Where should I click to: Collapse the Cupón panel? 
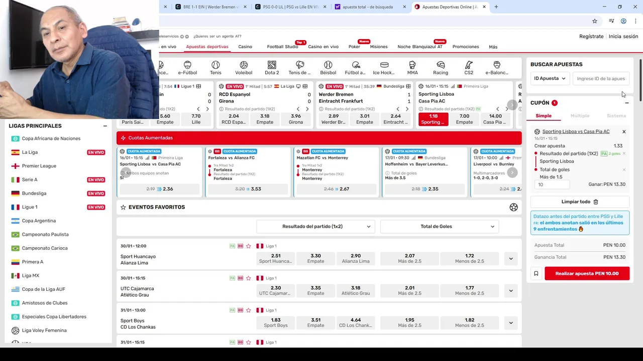coord(626,103)
